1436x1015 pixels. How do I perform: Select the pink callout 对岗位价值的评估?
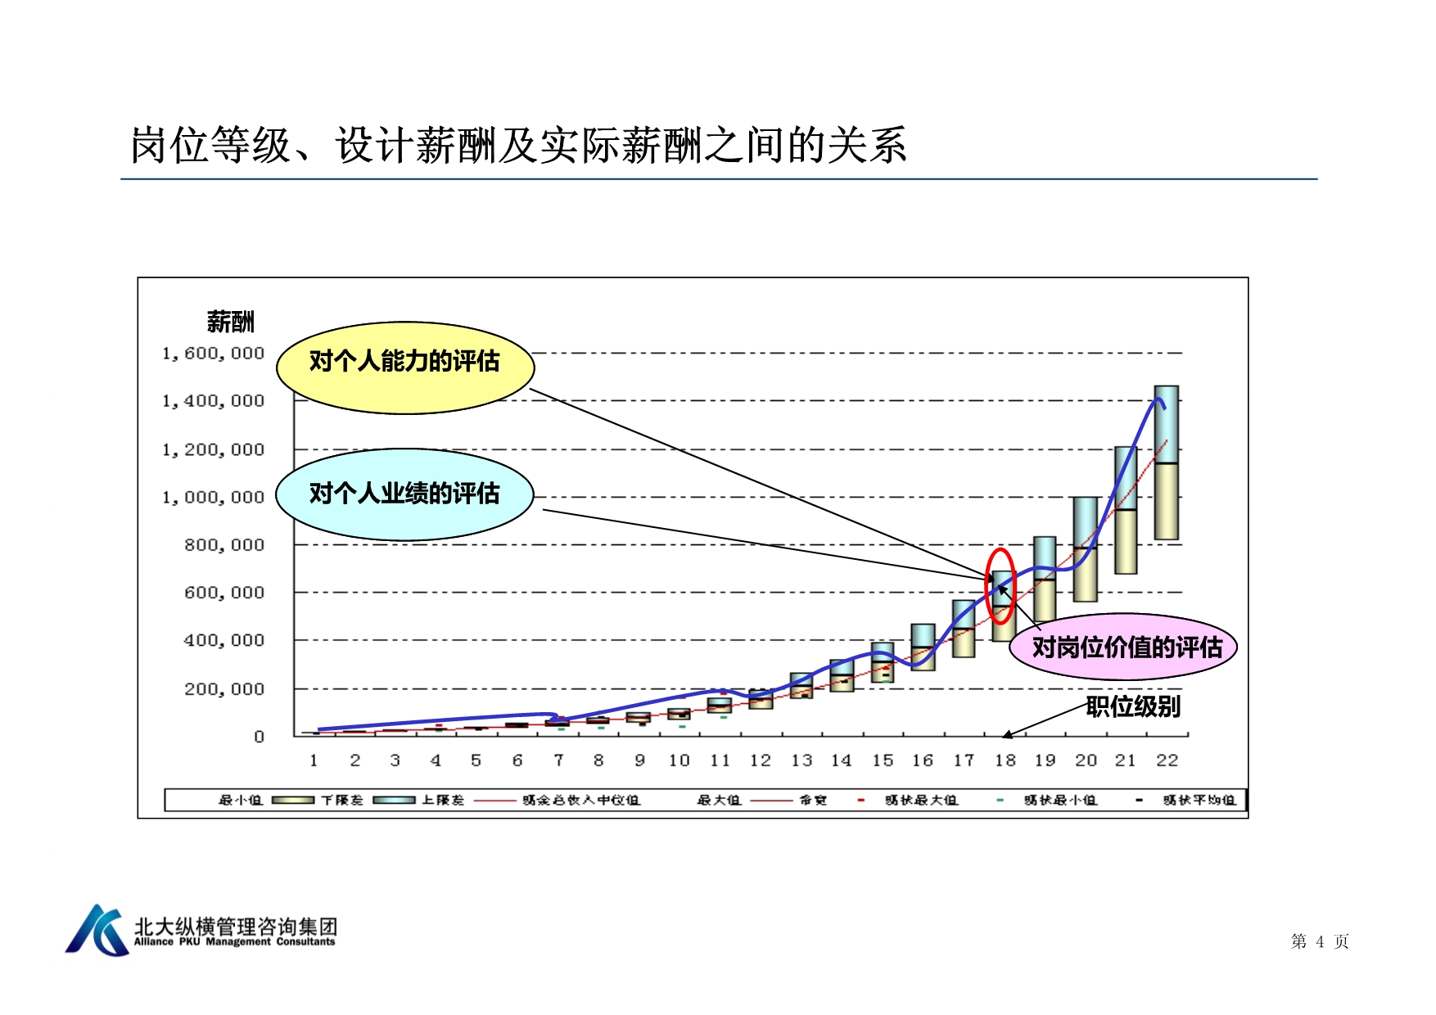point(1123,647)
